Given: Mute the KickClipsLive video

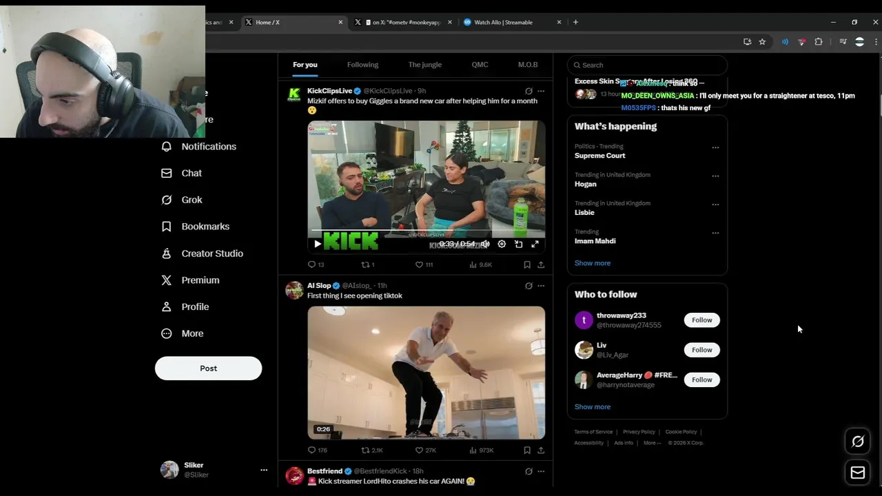Looking at the screenshot, I should (485, 244).
